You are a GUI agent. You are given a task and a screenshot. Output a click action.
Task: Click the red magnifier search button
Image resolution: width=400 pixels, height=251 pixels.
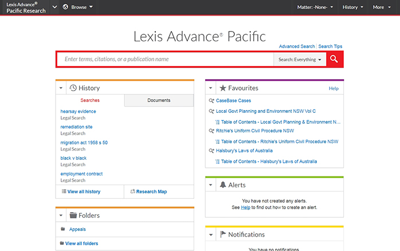coord(334,59)
